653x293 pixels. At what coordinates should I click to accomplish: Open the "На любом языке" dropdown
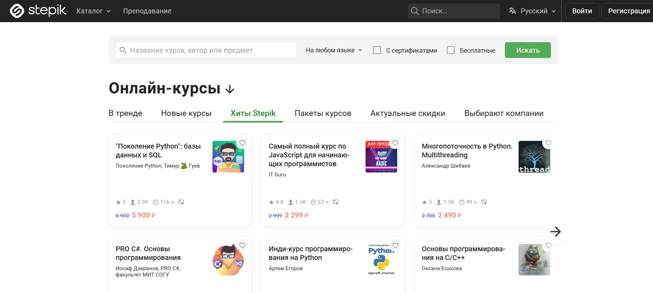pos(334,50)
